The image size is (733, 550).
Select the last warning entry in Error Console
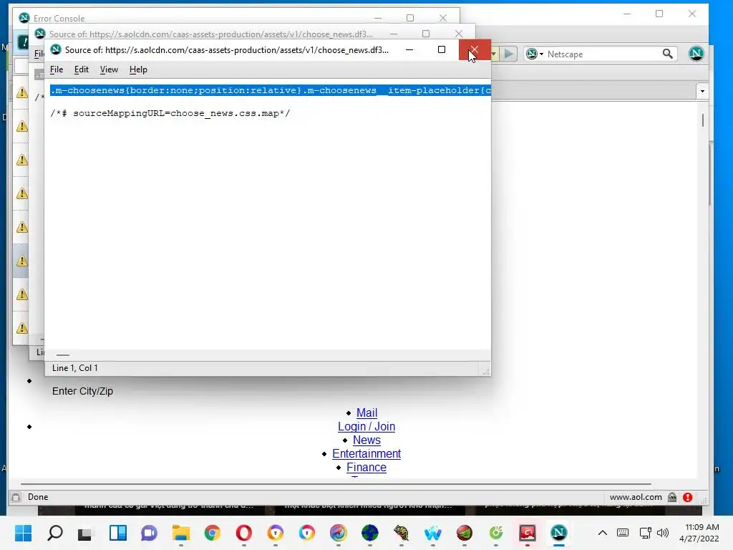pyautogui.click(x=22, y=328)
